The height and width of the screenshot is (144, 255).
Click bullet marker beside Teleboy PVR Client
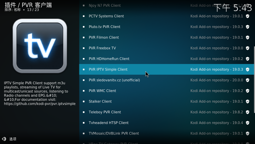point(84,112)
